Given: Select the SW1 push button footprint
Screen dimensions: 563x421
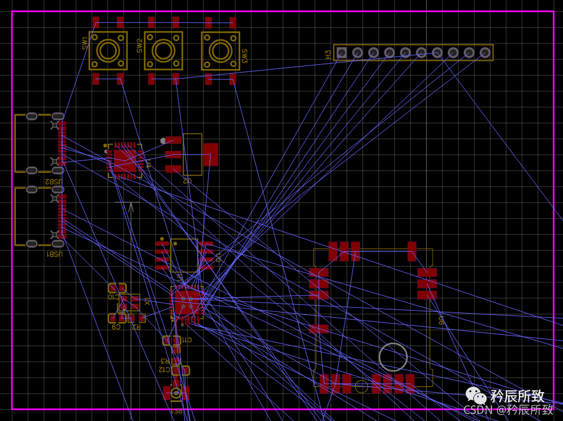Looking at the screenshot, I should point(108,51).
